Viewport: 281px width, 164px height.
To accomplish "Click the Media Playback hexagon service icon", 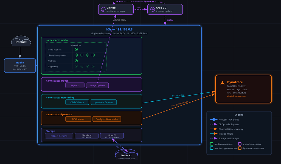I will click(76, 49).
